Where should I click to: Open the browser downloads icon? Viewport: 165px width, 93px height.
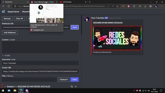pos(145,6)
